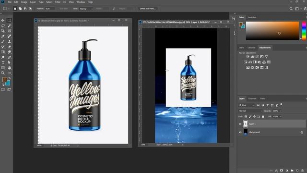307x173 pixels.
Task: Open the Style dropdown set to Normal
Action: [x=86, y=9]
